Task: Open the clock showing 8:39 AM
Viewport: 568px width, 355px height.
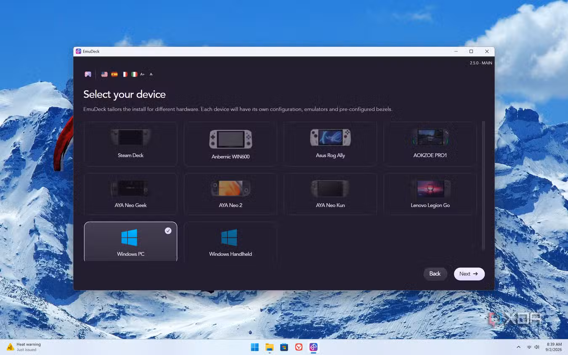Action: pyautogui.click(x=553, y=347)
